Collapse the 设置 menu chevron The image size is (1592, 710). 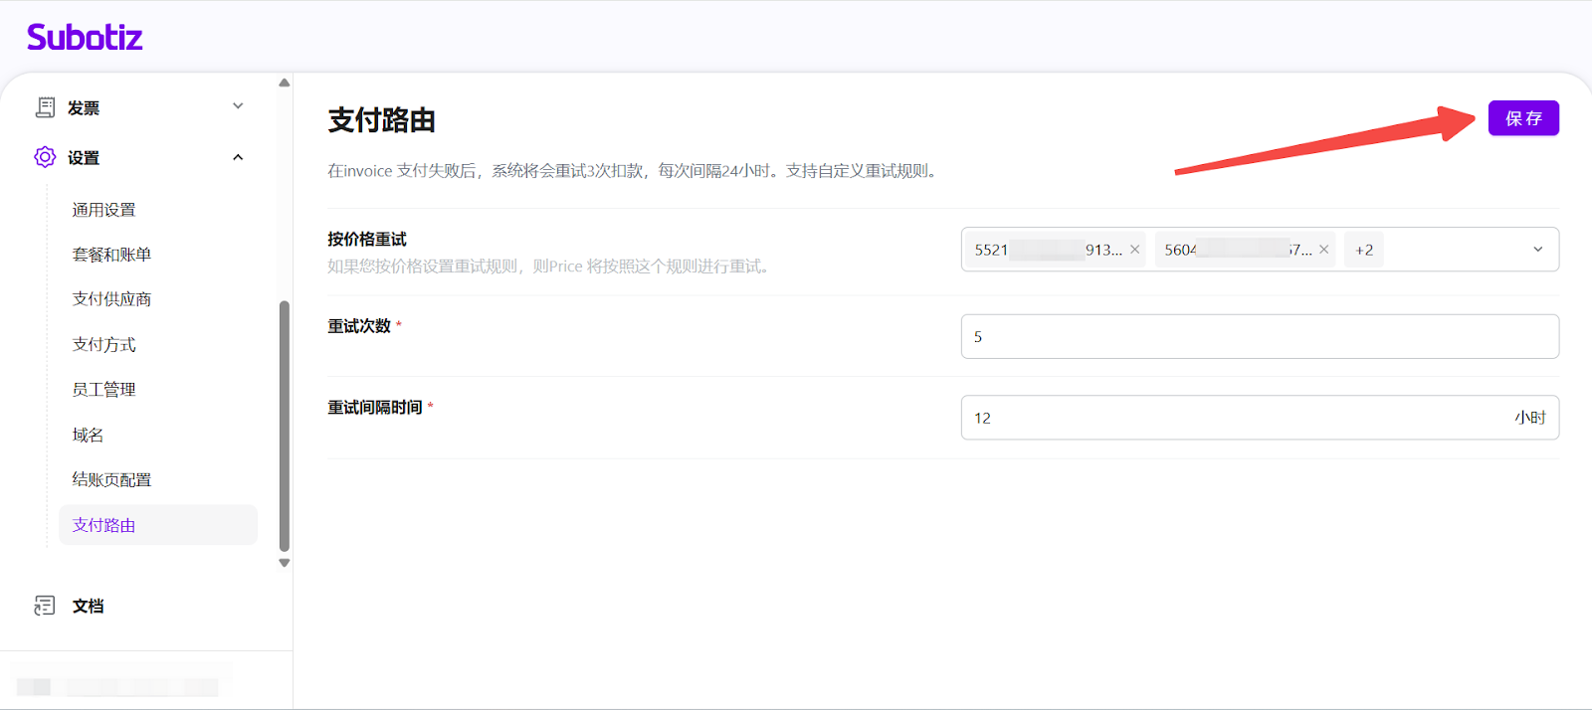click(x=238, y=157)
